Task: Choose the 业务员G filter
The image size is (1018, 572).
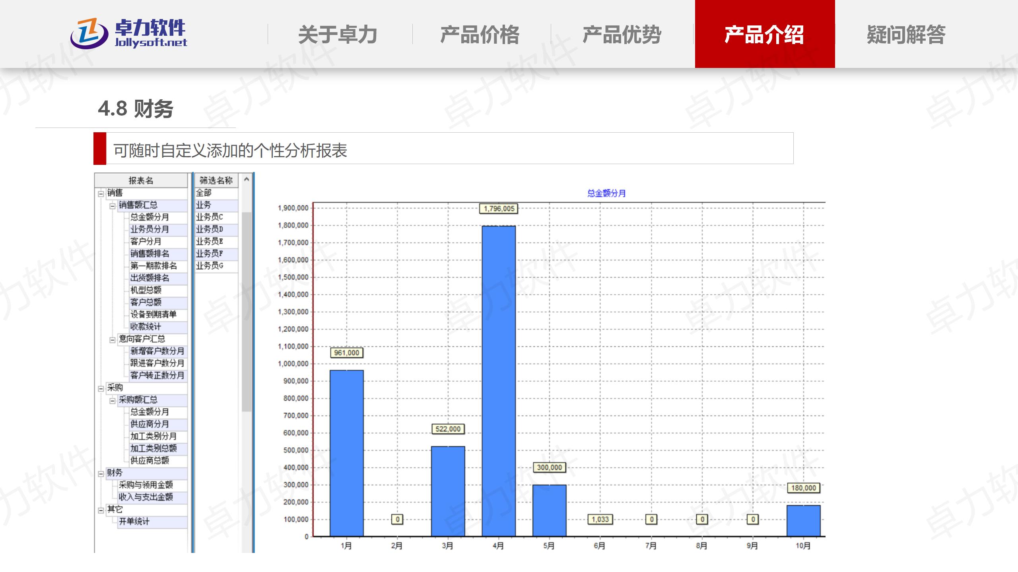Action: (216, 266)
